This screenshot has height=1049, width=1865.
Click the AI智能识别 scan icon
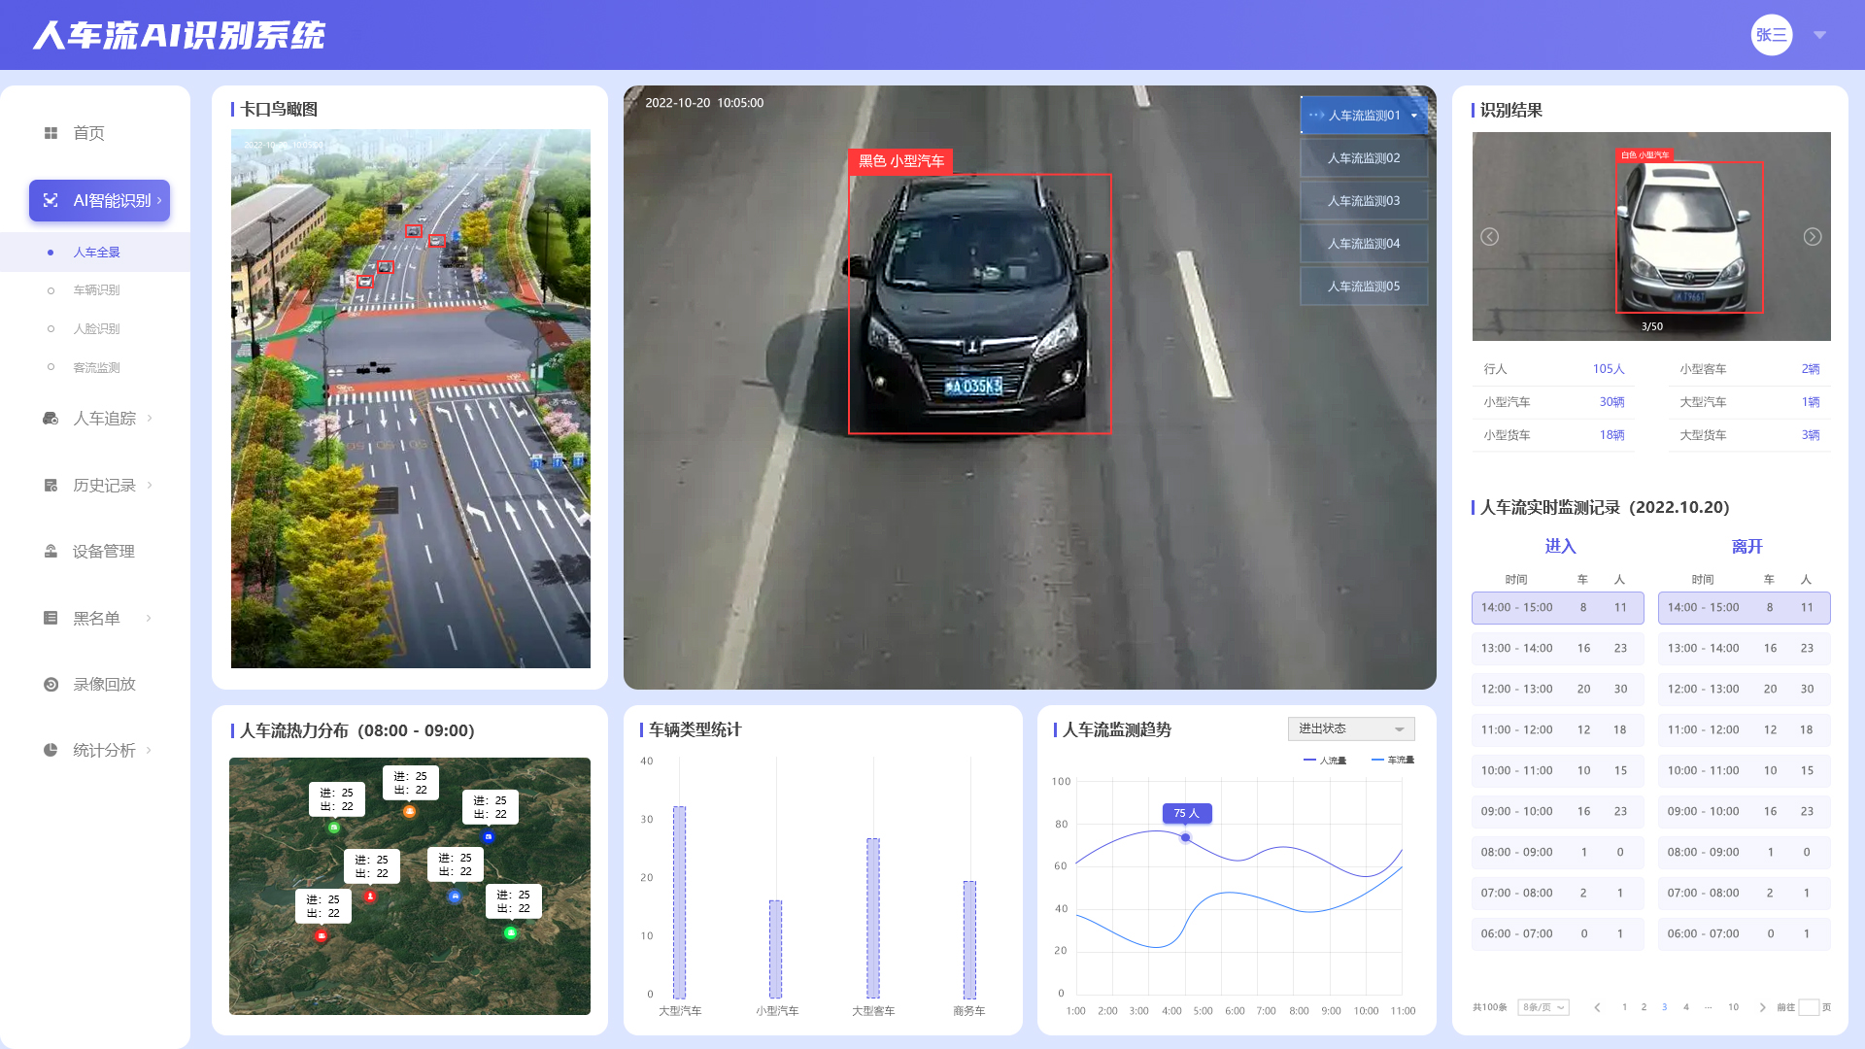(51, 200)
